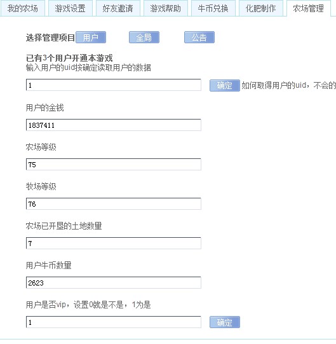Click the 确定 button beside uid field
This screenshot has height=344, width=336.
(x=225, y=85)
